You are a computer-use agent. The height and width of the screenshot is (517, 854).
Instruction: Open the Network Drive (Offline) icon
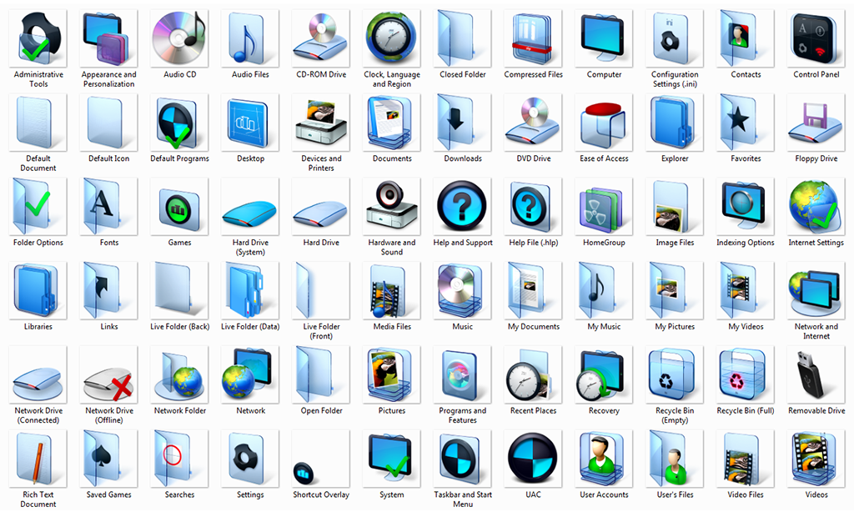[x=109, y=377]
